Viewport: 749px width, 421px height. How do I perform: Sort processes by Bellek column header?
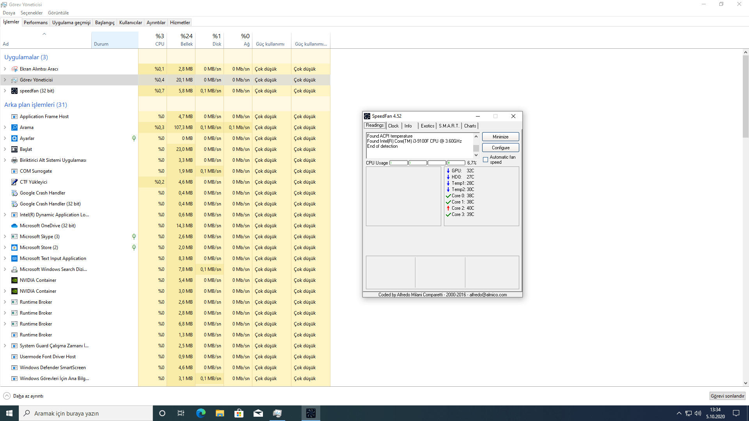[x=181, y=40]
